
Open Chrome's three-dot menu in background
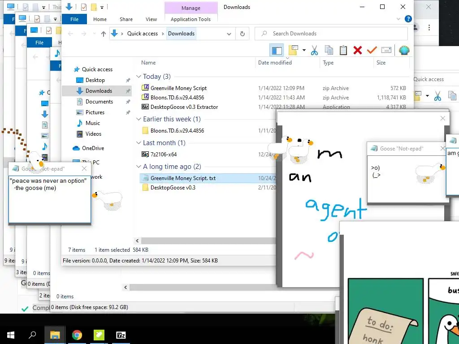click(x=429, y=27)
